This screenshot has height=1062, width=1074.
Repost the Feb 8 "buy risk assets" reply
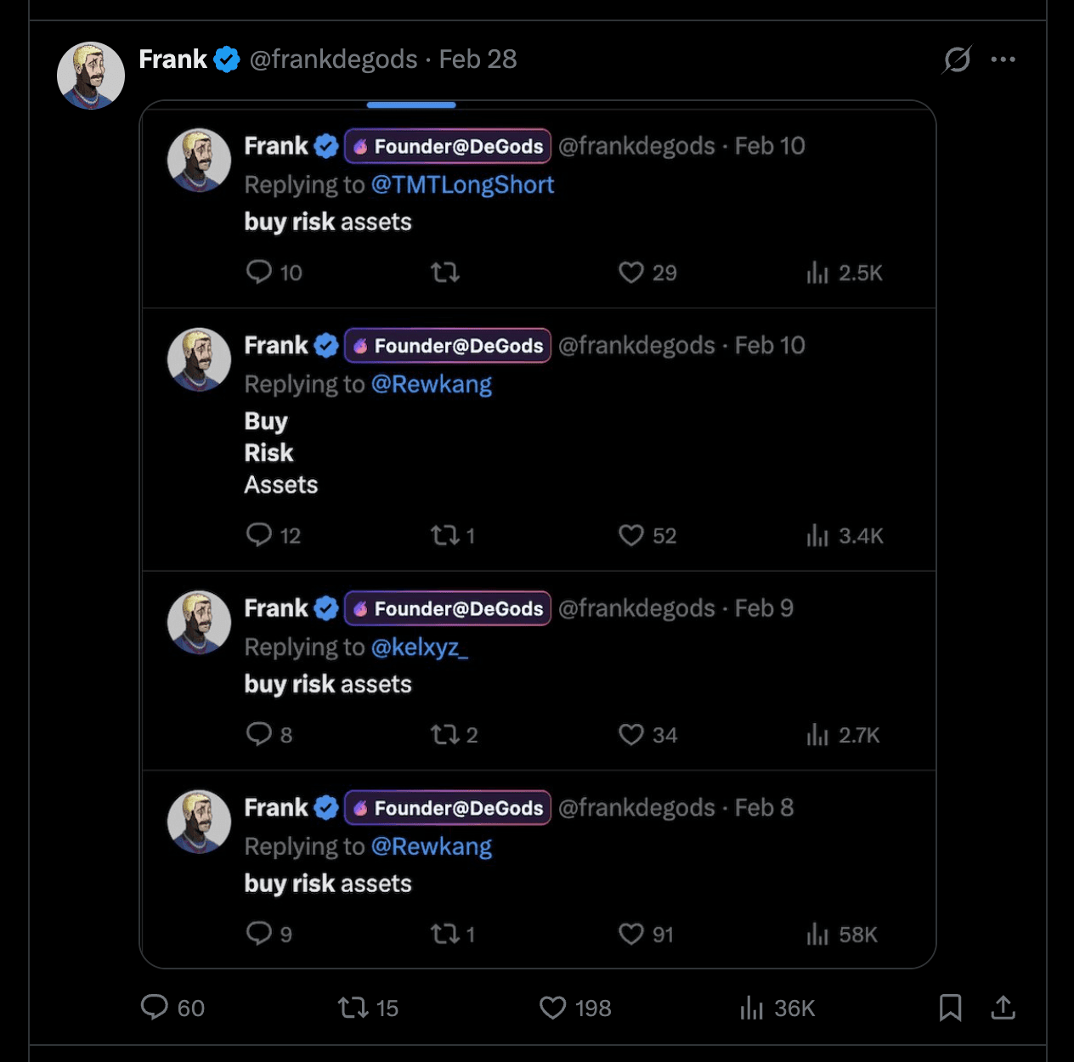click(x=445, y=934)
